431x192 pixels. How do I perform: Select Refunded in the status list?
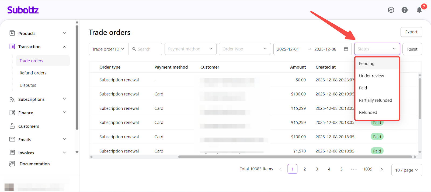pyautogui.click(x=368, y=112)
